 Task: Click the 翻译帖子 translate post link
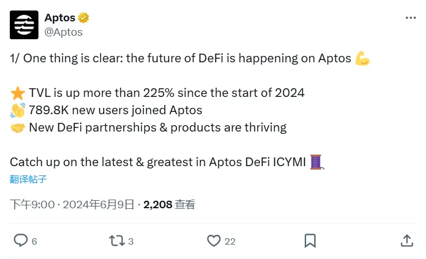(x=28, y=179)
